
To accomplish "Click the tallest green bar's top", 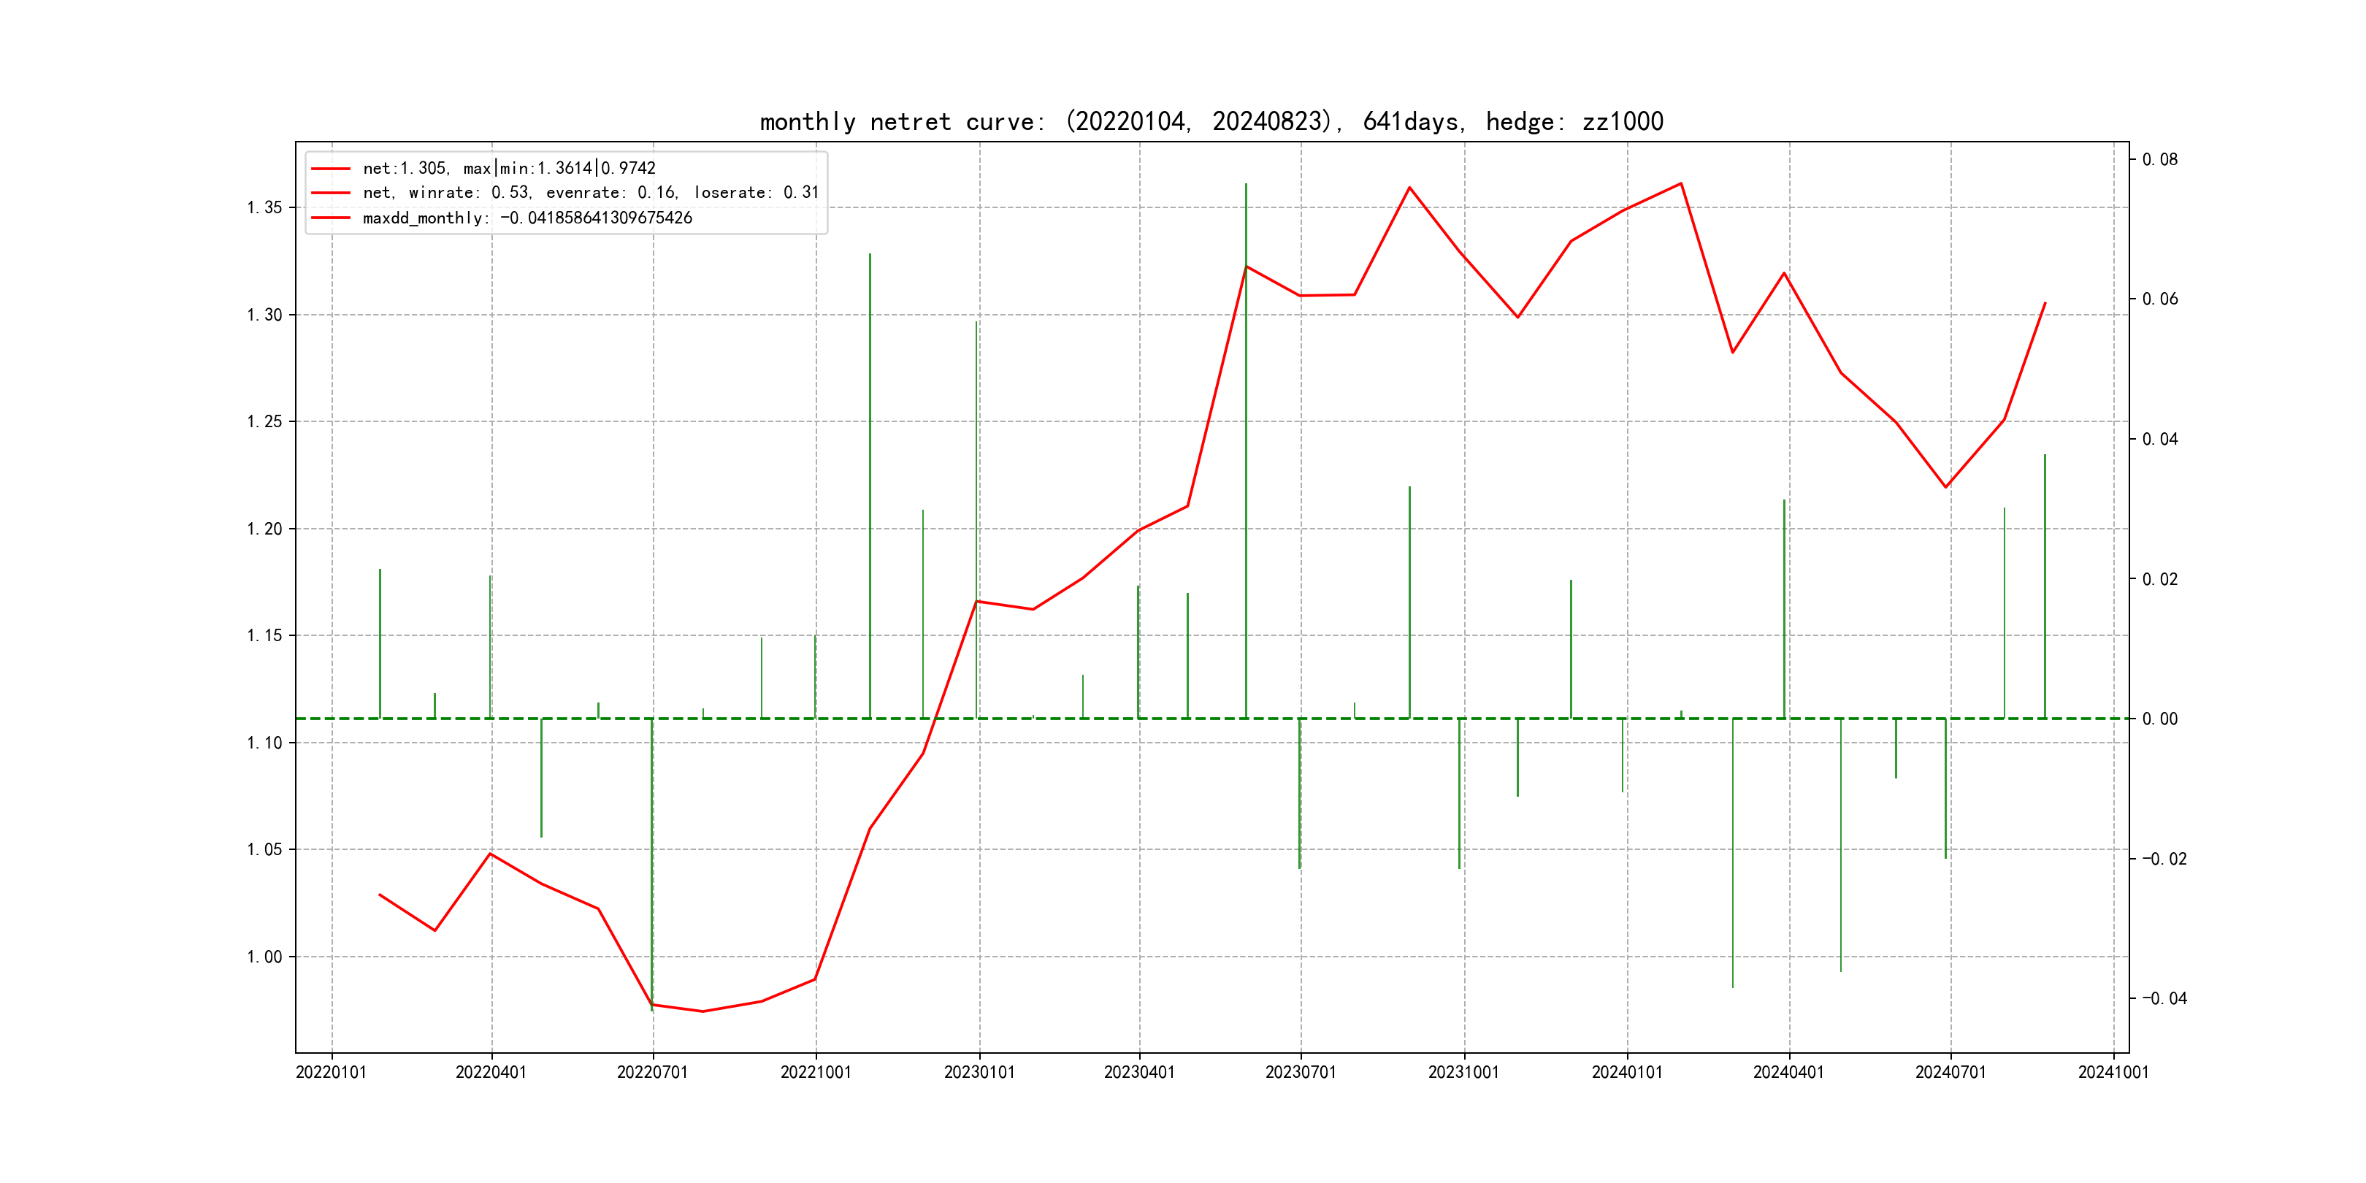I will (x=1246, y=185).
